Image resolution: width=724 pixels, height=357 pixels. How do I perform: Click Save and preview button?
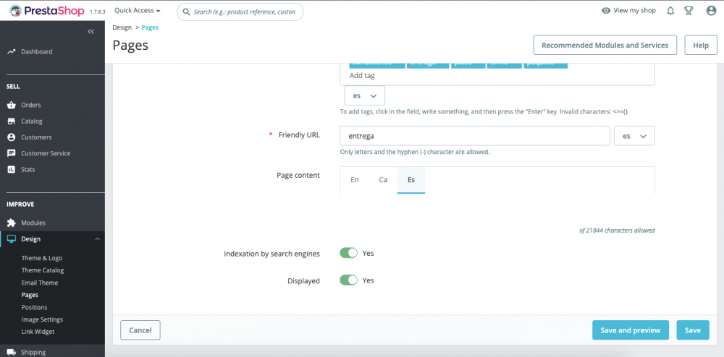(631, 330)
